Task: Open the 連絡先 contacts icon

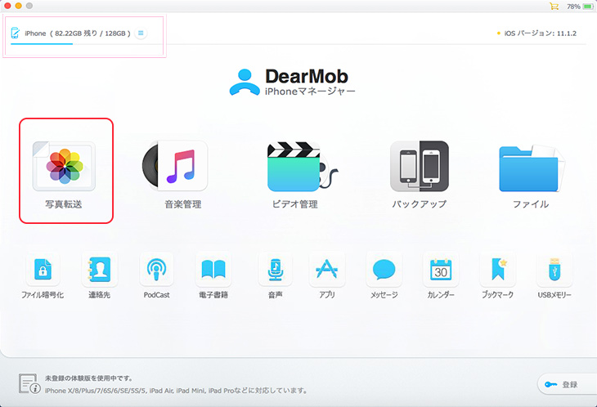Action: (x=100, y=270)
